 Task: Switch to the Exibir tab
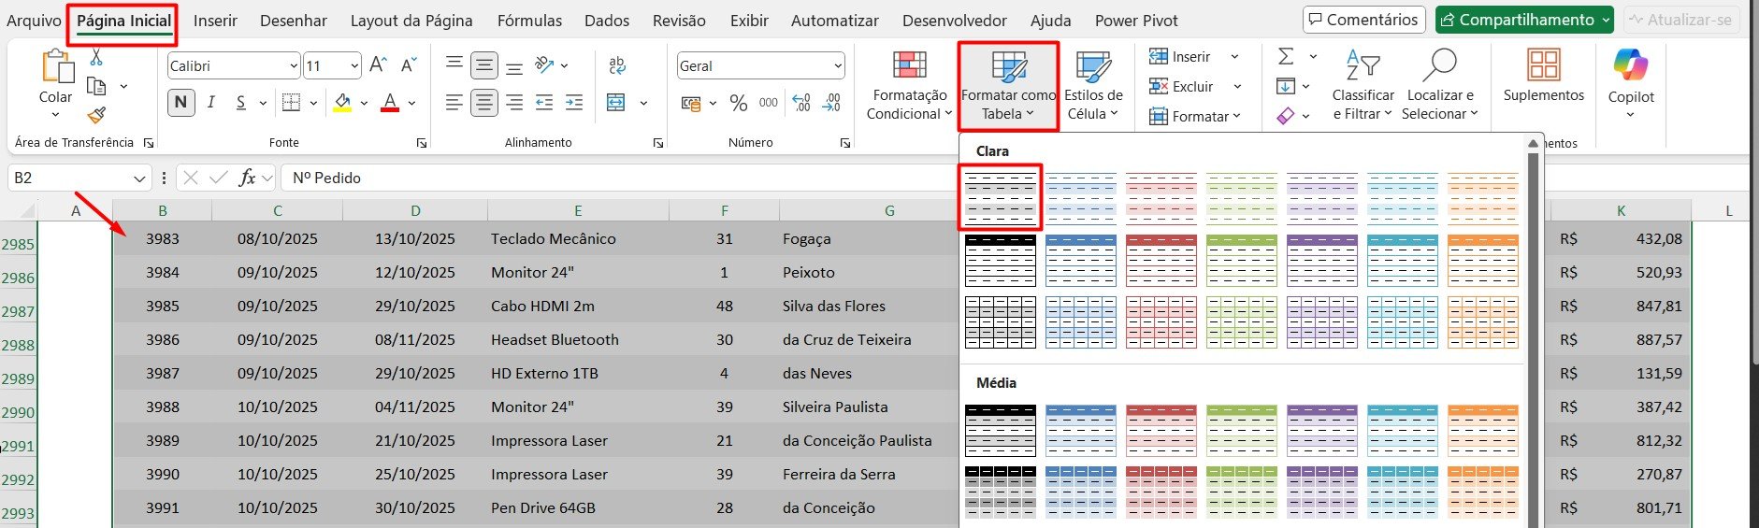coord(749,21)
